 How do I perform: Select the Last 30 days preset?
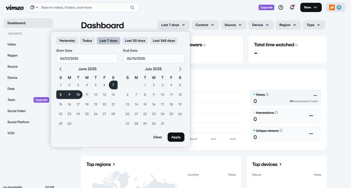click(135, 40)
